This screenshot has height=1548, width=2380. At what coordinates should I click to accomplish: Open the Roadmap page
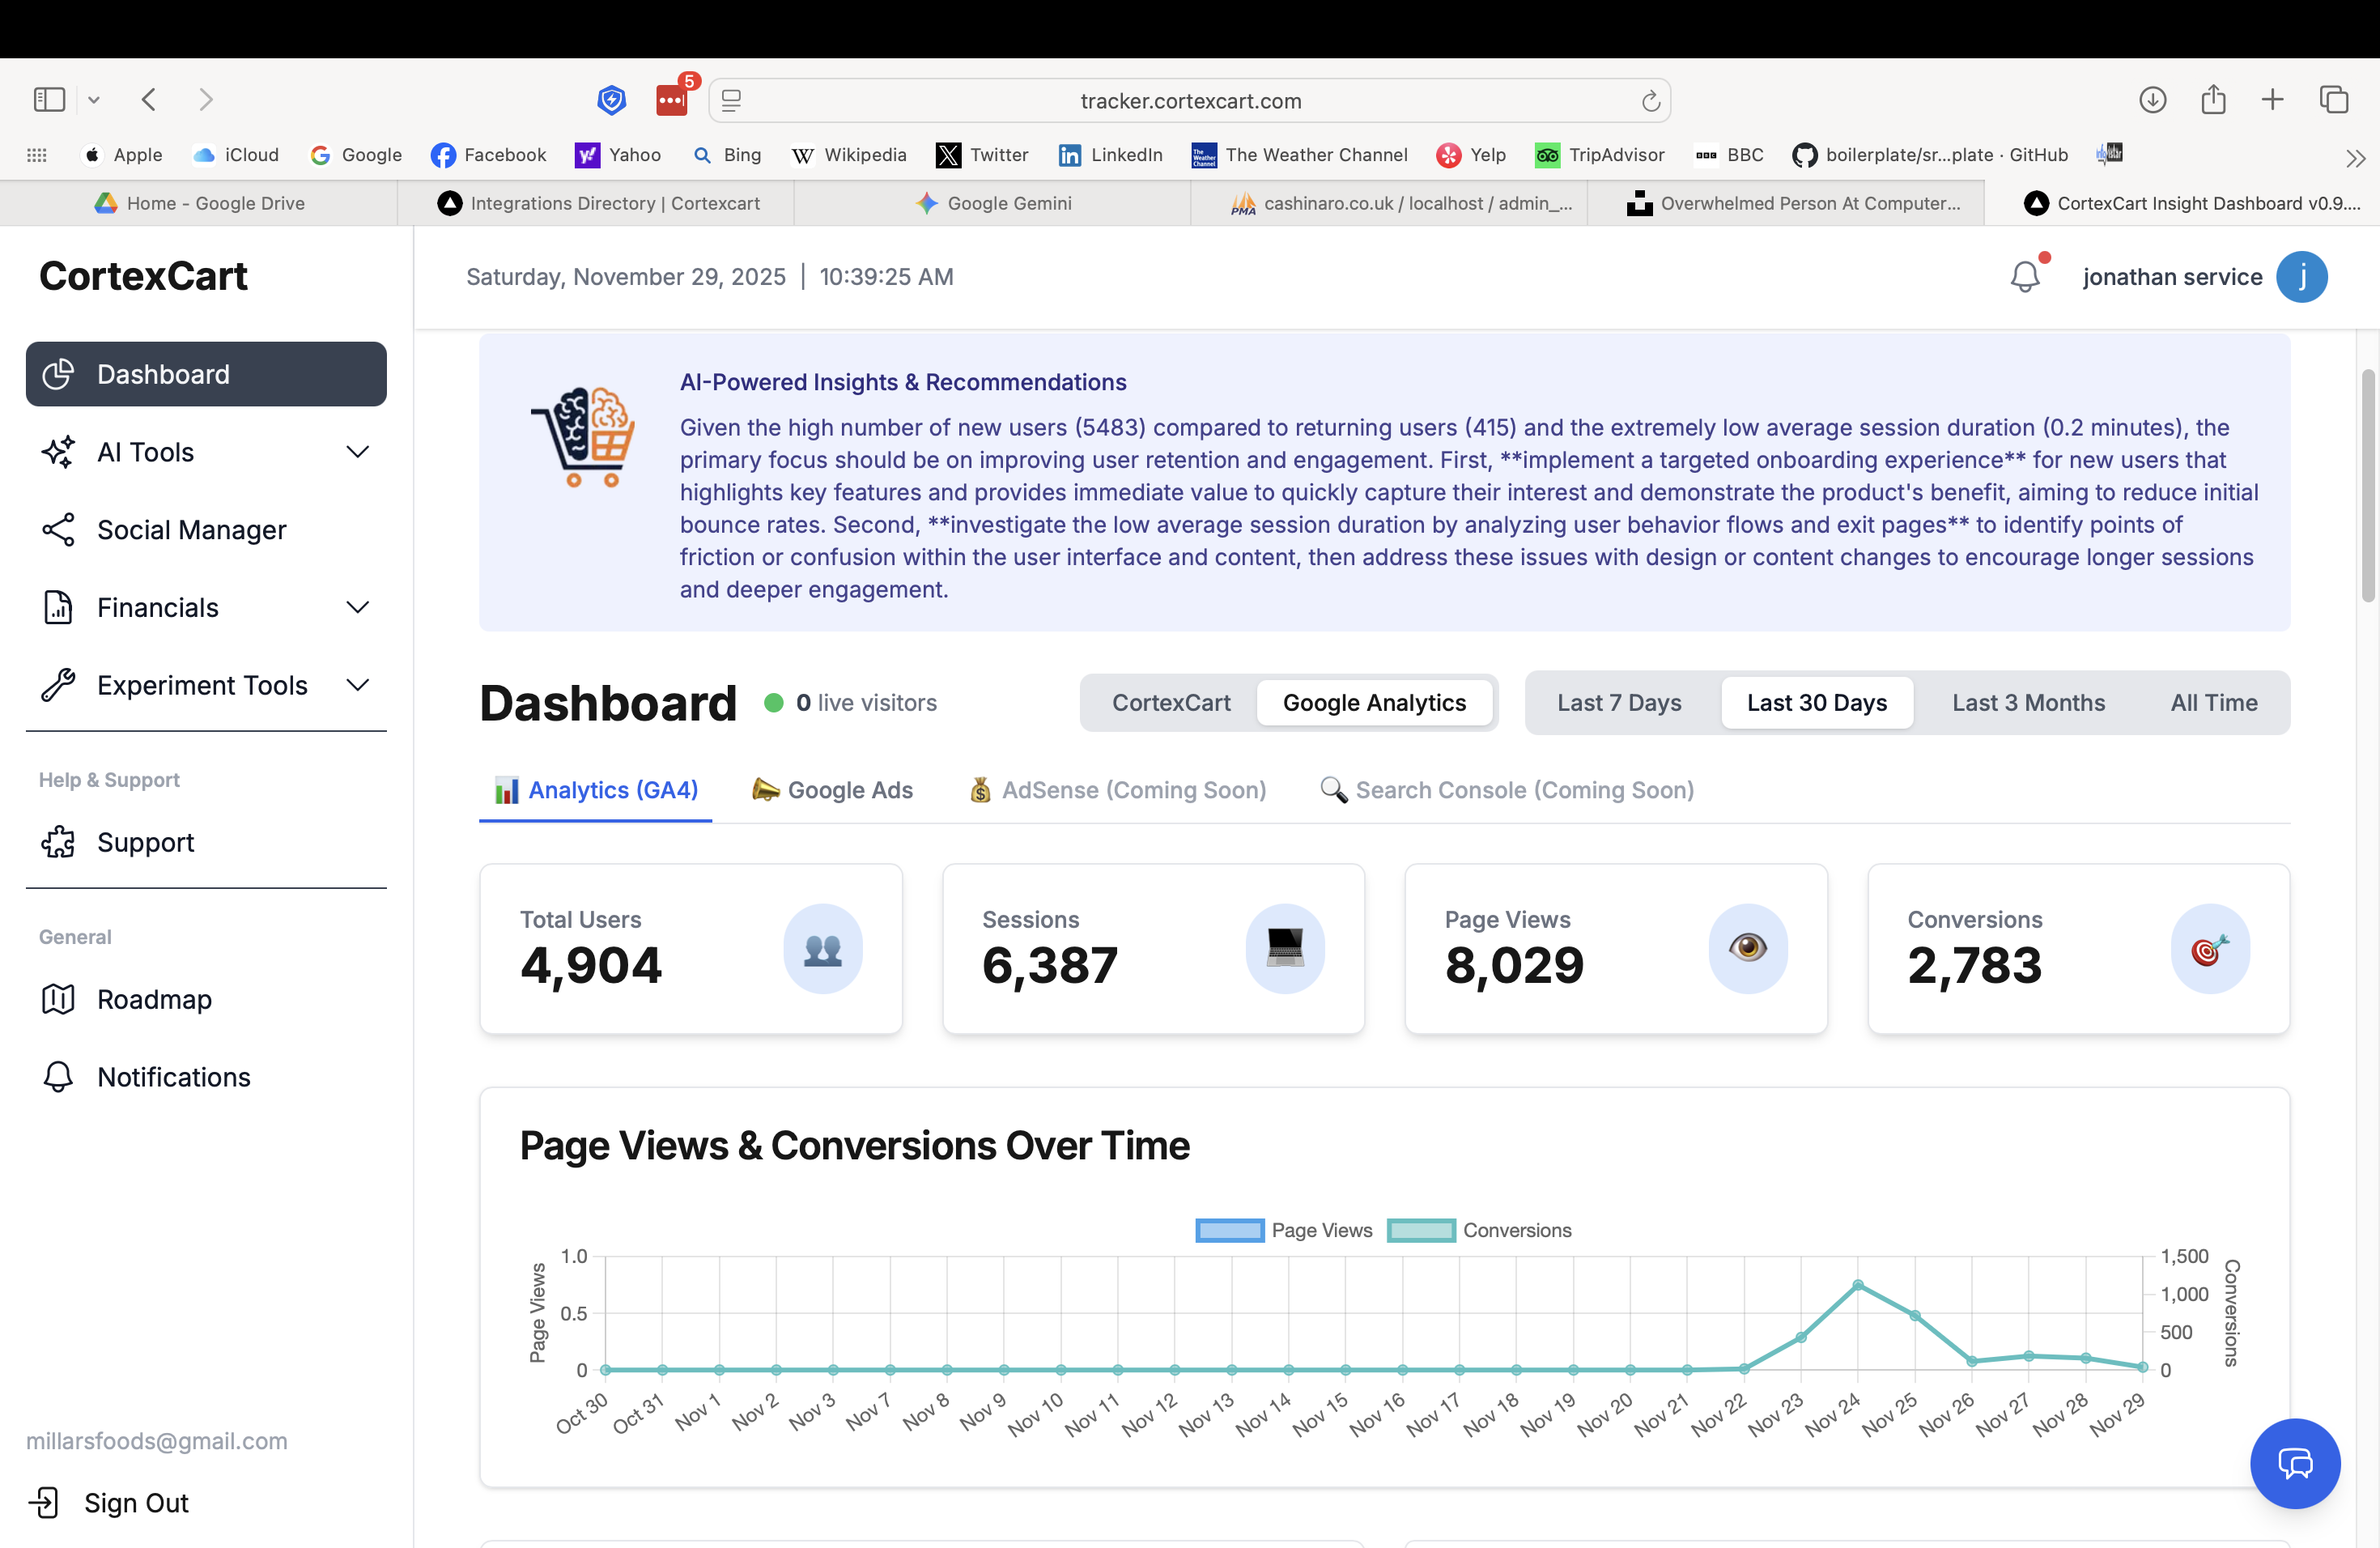click(x=154, y=999)
